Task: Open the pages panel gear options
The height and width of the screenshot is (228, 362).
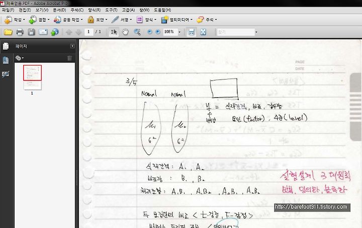Action: 19,58
